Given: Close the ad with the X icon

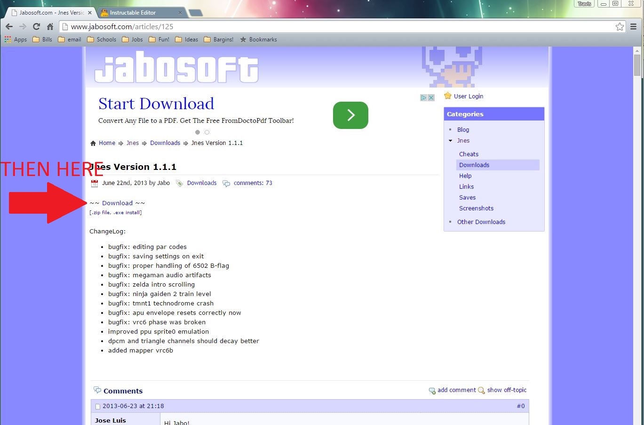Looking at the screenshot, I should click(431, 97).
